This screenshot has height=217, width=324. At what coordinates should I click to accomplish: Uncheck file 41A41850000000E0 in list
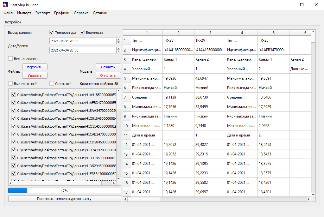14,94
